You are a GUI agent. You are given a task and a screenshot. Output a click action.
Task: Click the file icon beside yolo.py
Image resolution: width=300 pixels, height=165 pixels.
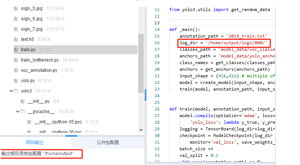point(16,81)
